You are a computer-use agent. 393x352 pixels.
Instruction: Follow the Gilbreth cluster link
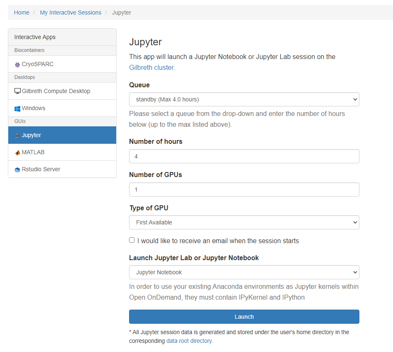click(151, 68)
